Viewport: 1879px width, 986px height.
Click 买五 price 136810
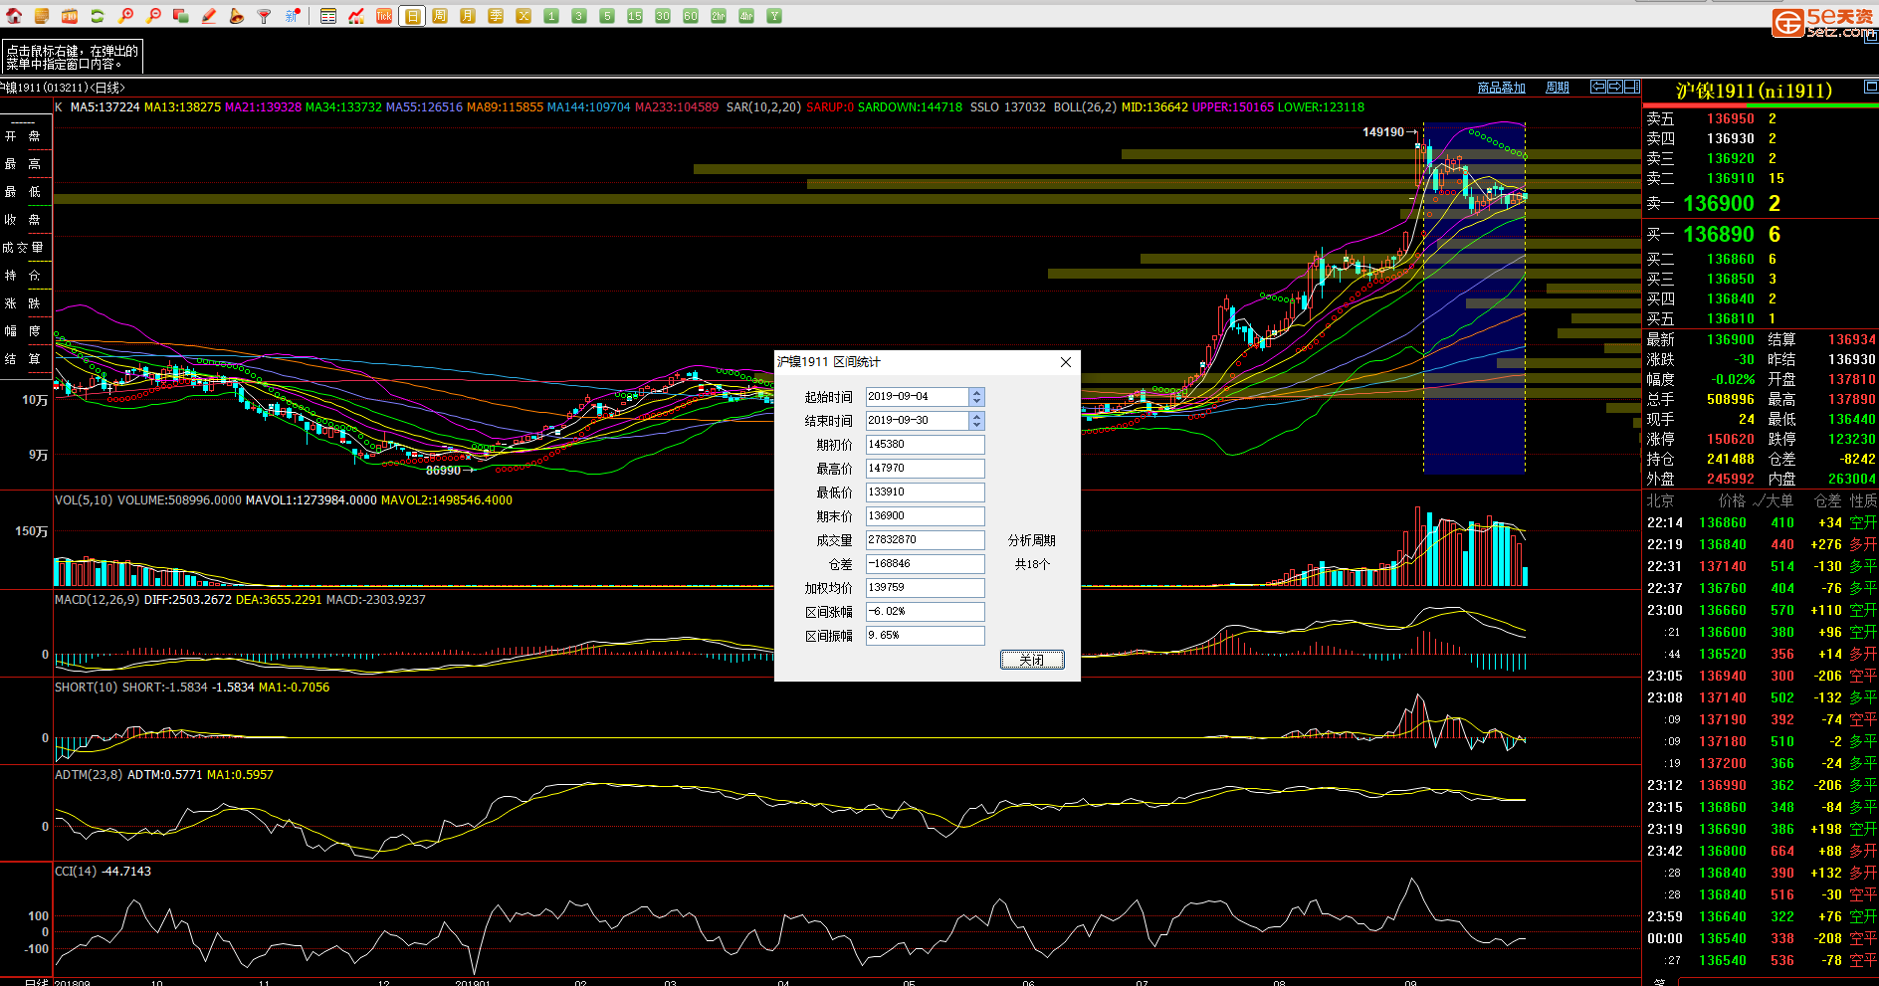[x=1730, y=318]
